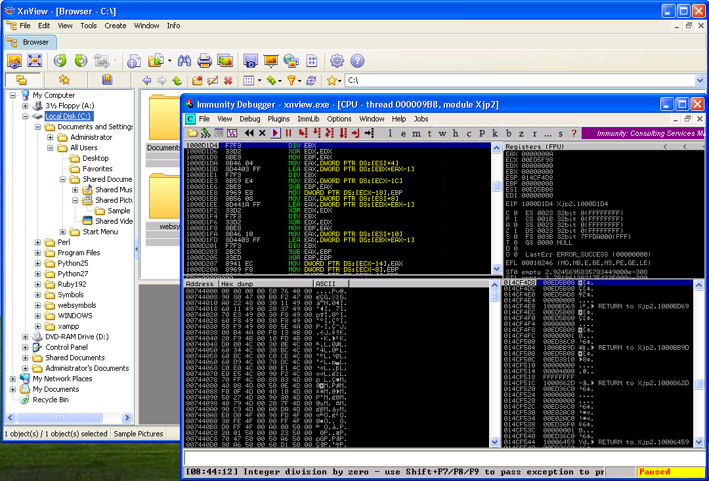Viewport: 709px width, 481px height.
Task: Click the XnView address field showing C:\
Action: 520,81
